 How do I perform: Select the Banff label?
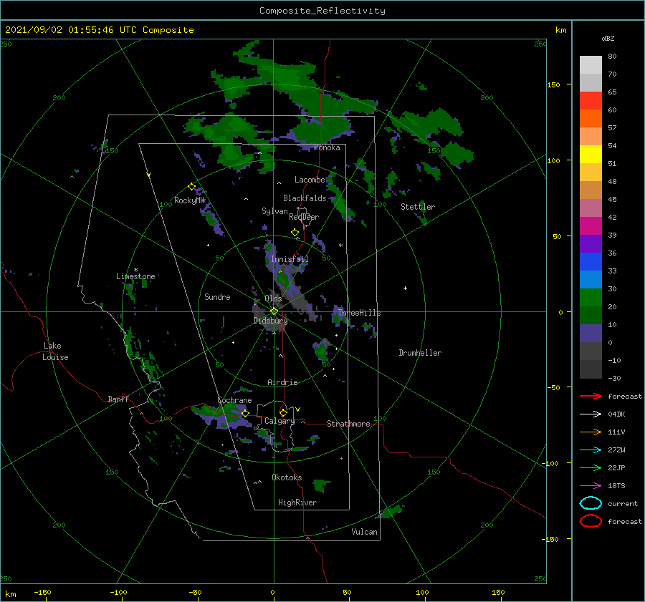pyautogui.click(x=118, y=399)
